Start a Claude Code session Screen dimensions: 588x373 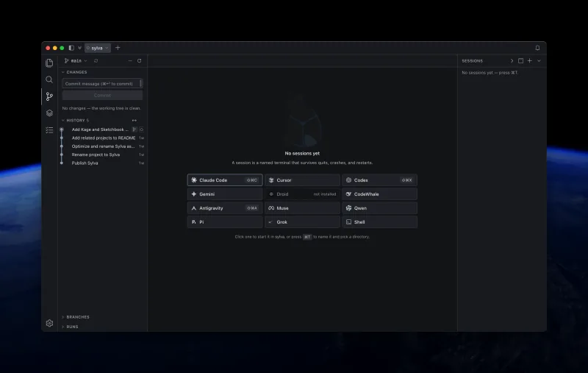[225, 180]
